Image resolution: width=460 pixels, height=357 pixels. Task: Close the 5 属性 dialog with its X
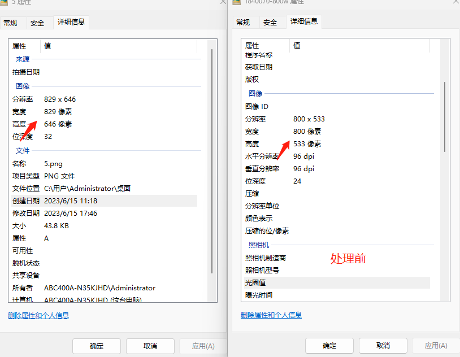point(223,3)
